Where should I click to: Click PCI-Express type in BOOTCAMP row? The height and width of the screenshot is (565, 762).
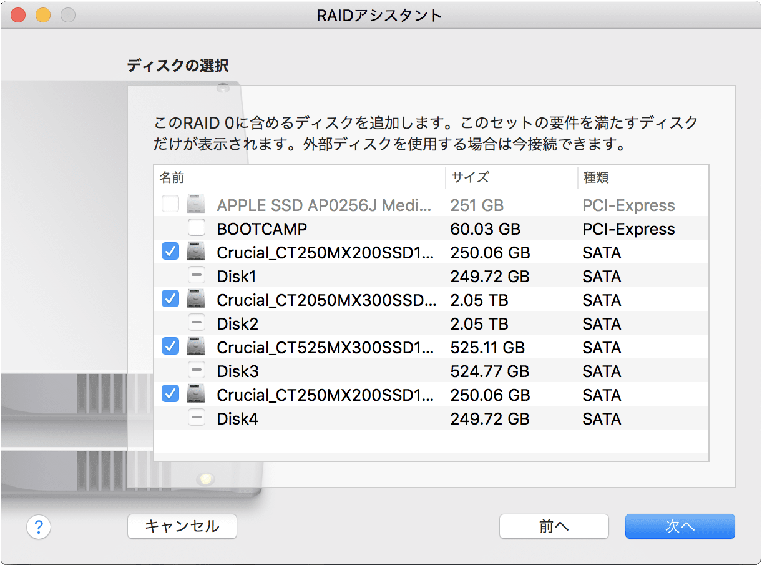pyautogui.click(x=629, y=229)
